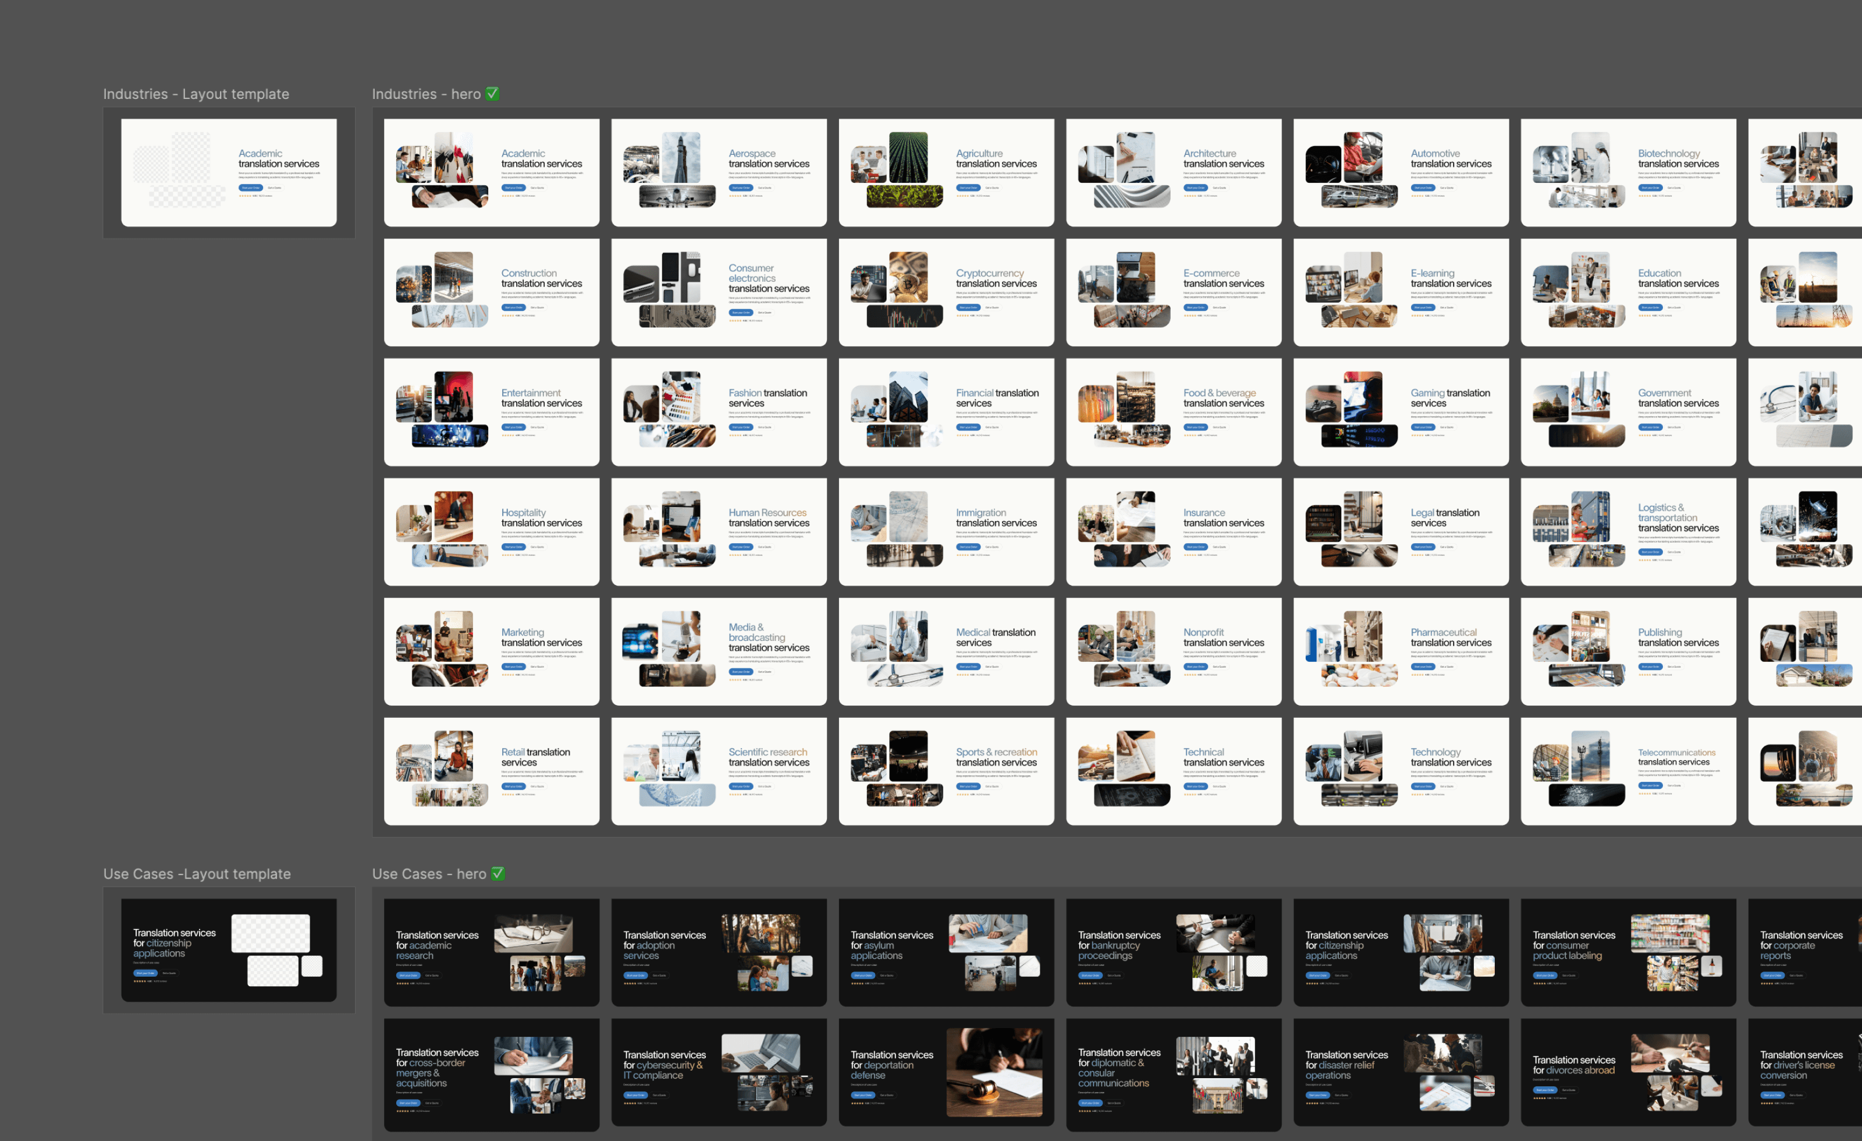Select 'for citizenship applications' frame in Use Cases hero
The height and width of the screenshot is (1141, 1862).
point(1401,953)
